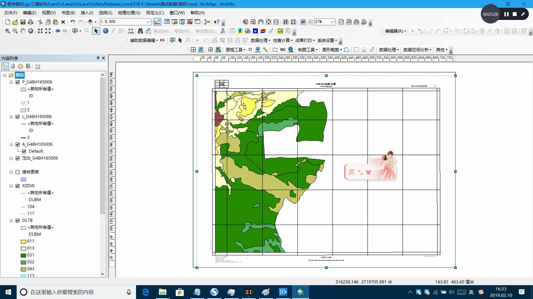Screen dimensions: 533x299
Task: Click the Identify tool icon
Action: coord(105,31)
